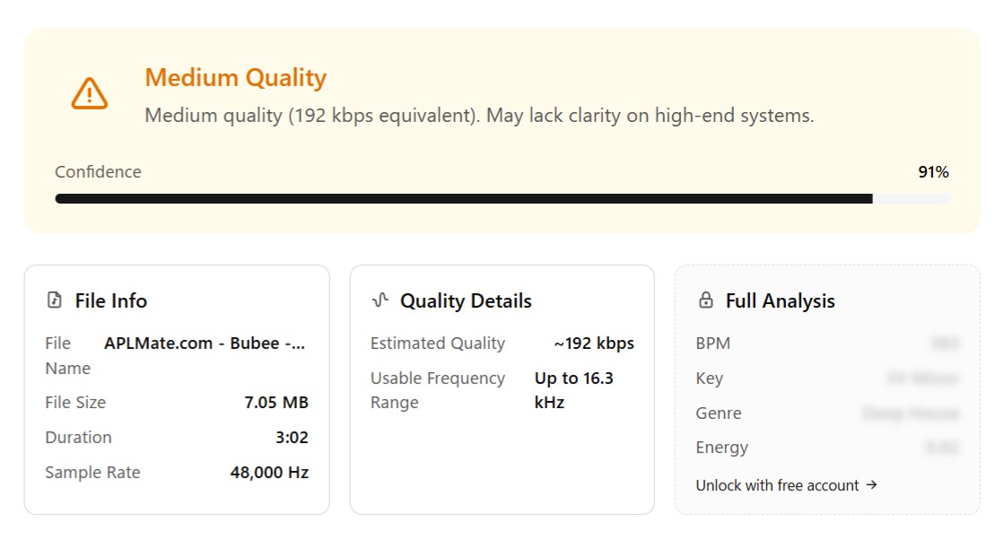Click the Quality Details waveform icon
Image resolution: width=1004 pixels, height=539 pixels.
[x=380, y=300]
